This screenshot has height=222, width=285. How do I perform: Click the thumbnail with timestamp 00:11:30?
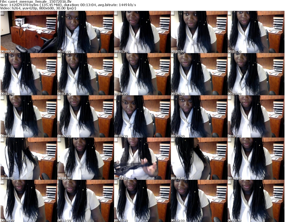(x=142, y=201)
